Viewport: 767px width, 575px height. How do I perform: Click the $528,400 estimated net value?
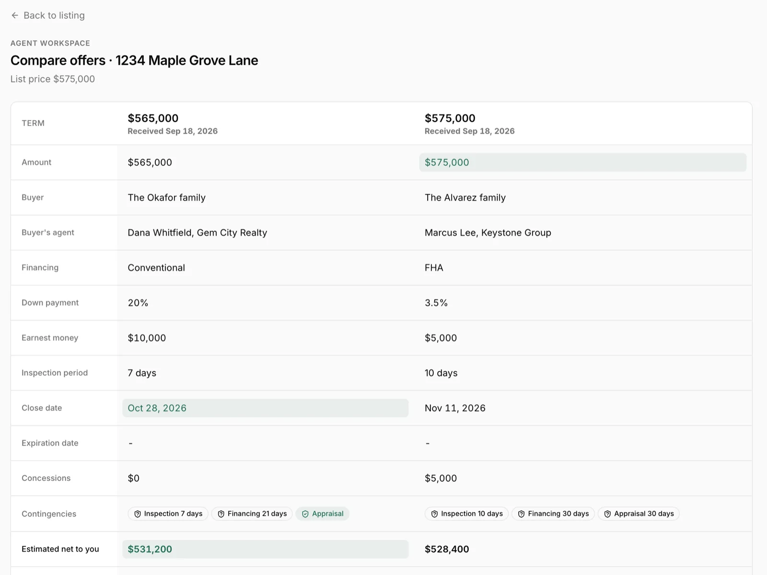pos(447,549)
